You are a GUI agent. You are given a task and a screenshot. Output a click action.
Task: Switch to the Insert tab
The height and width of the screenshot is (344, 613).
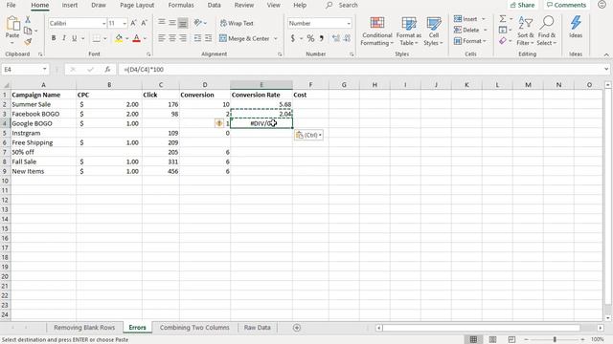pyautogui.click(x=70, y=5)
